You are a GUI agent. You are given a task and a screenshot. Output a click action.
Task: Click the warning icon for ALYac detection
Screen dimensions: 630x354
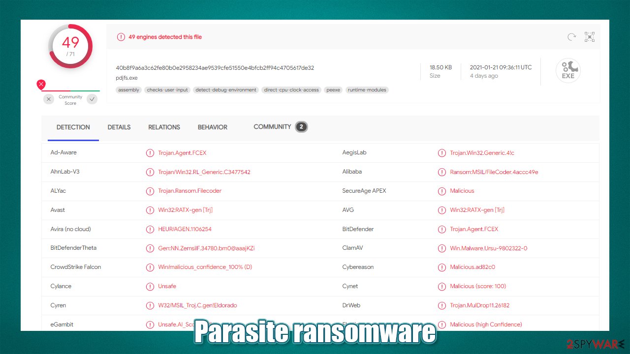(x=150, y=191)
